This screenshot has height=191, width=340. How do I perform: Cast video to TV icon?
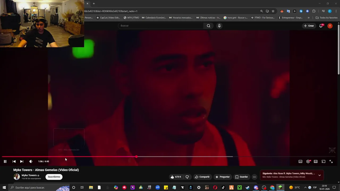pos(323,161)
